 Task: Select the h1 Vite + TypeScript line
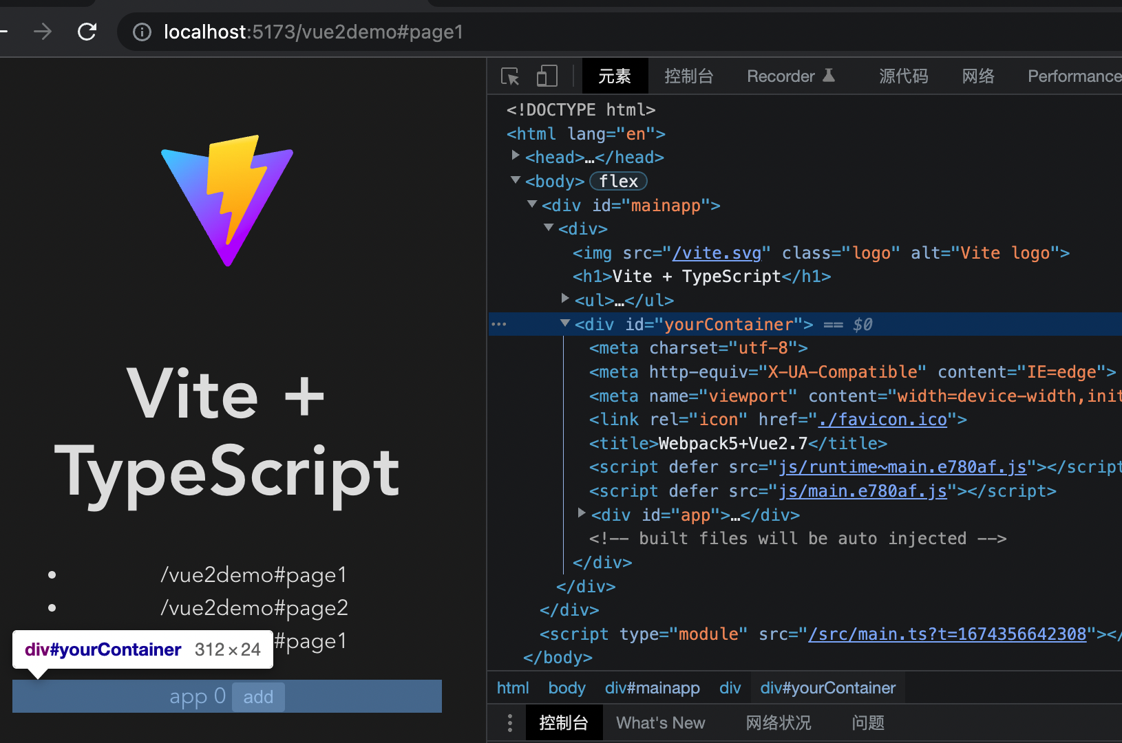(702, 277)
